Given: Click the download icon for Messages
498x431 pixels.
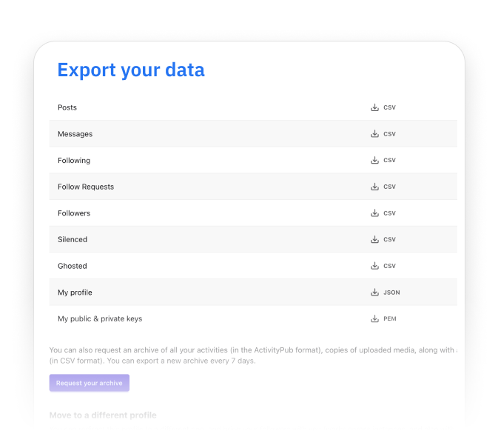Looking at the screenshot, I should (x=374, y=134).
